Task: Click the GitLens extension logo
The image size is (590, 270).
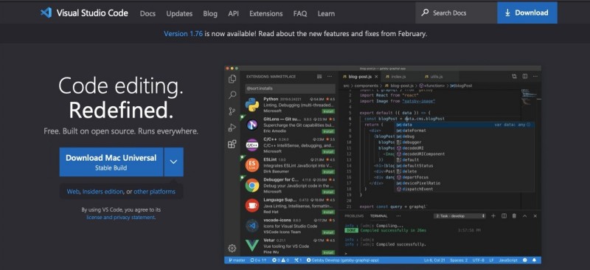Action: click(252, 124)
